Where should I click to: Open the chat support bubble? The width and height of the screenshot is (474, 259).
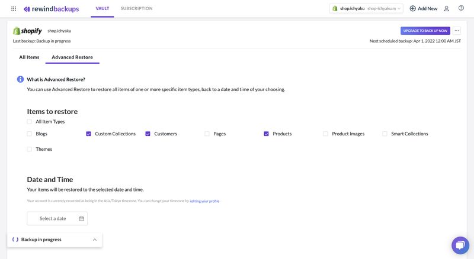[460, 245]
